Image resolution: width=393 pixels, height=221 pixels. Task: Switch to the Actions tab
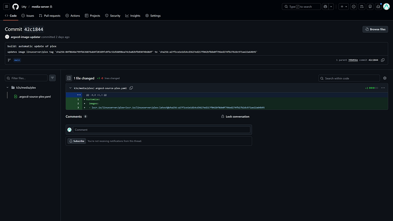click(x=73, y=15)
